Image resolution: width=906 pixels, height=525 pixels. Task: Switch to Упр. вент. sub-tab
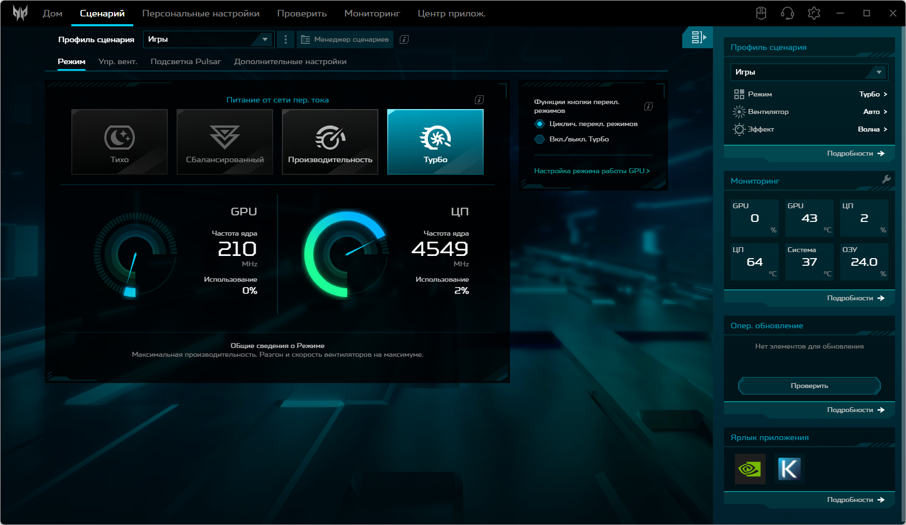(118, 61)
